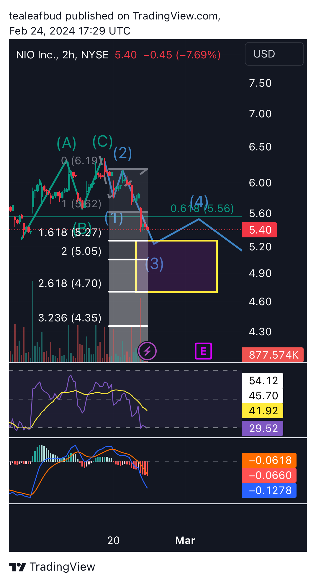Image resolution: width=316 pixels, height=583 pixels.
Task: Click the TradingView wordmark at bottom
Action: (62, 567)
